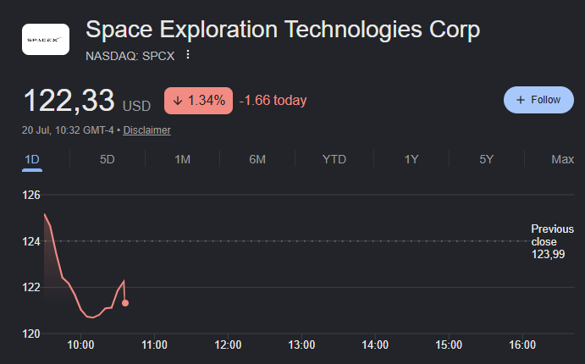585x364 pixels.
Task: Click the Space Exploration Technologies Corp title
Action: point(283,30)
